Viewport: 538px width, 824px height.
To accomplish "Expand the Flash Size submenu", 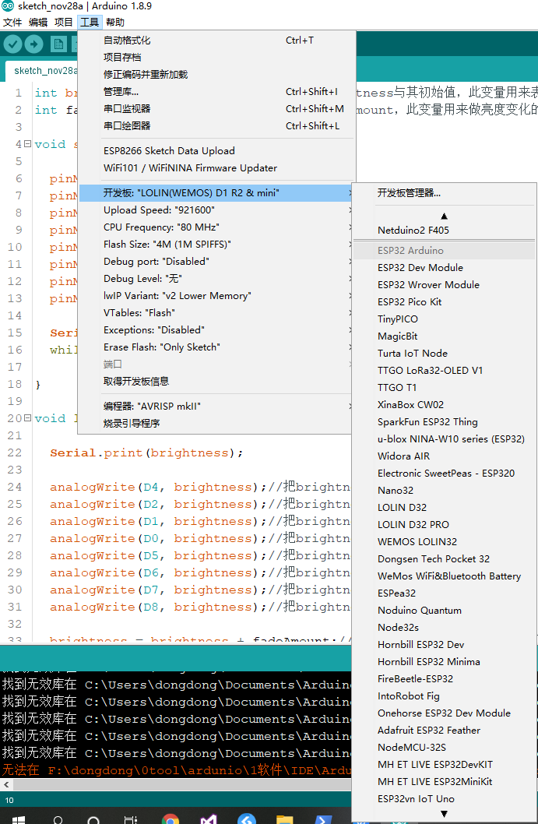I will point(216,245).
